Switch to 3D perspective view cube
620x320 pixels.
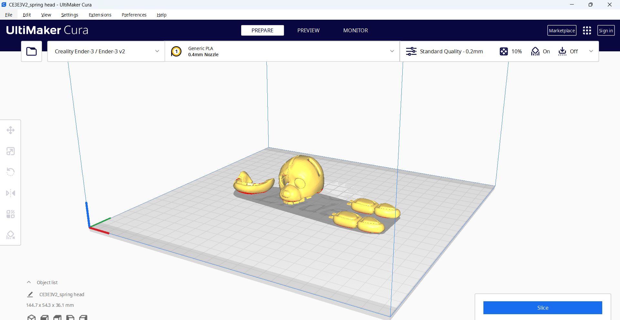31,318
